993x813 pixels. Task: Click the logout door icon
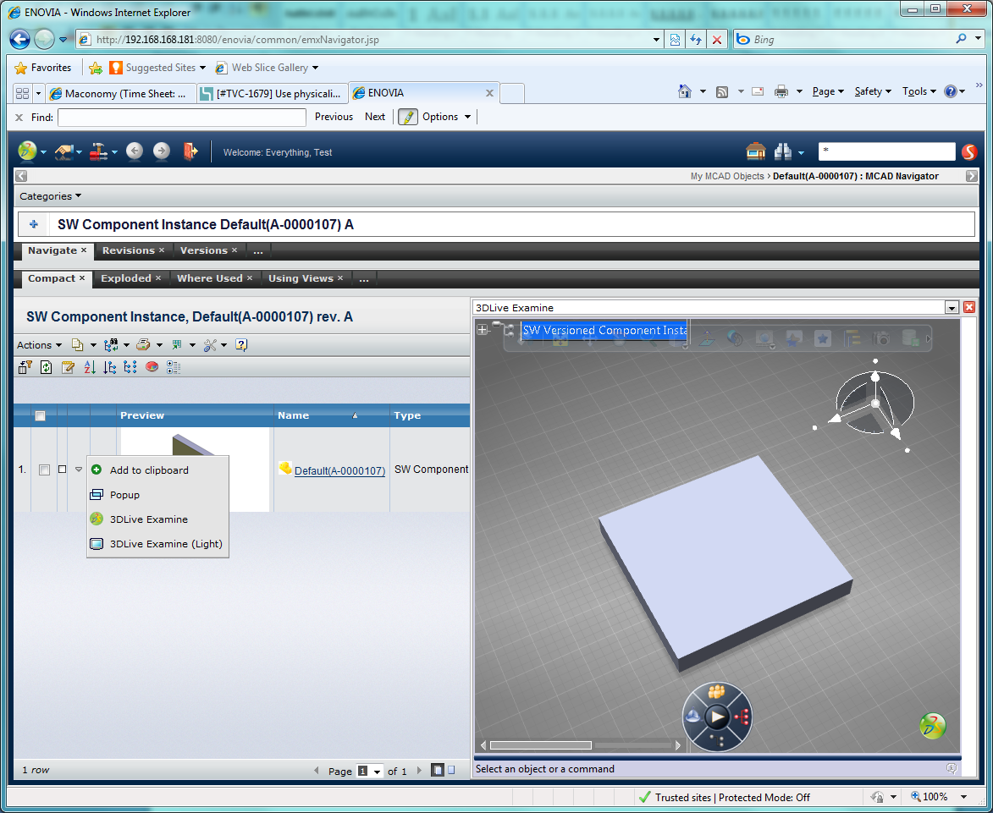pos(191,151)
